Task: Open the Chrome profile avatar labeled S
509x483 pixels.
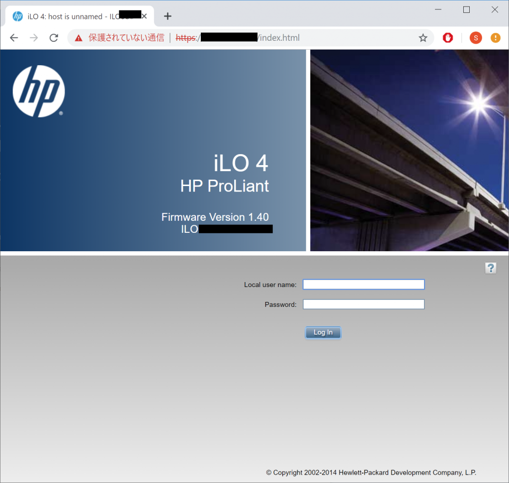Action: [x=476, y=38]
